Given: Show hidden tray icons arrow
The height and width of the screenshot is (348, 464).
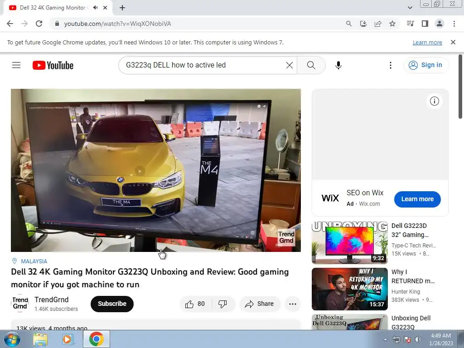Looking at the screenshot, I should tap(385, 339).
